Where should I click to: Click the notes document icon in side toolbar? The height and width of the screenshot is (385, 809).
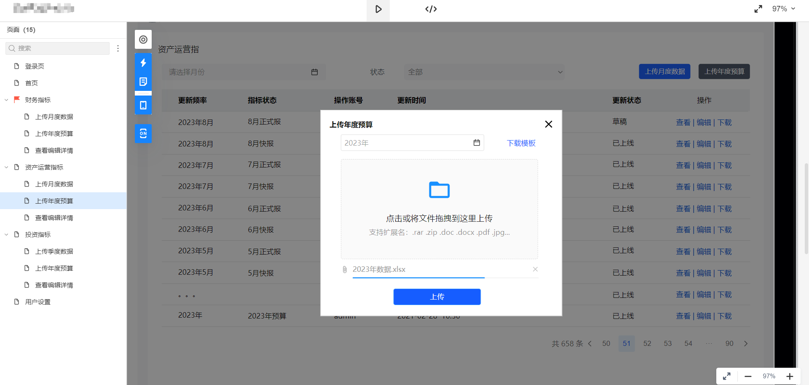[x=143, y=82]
